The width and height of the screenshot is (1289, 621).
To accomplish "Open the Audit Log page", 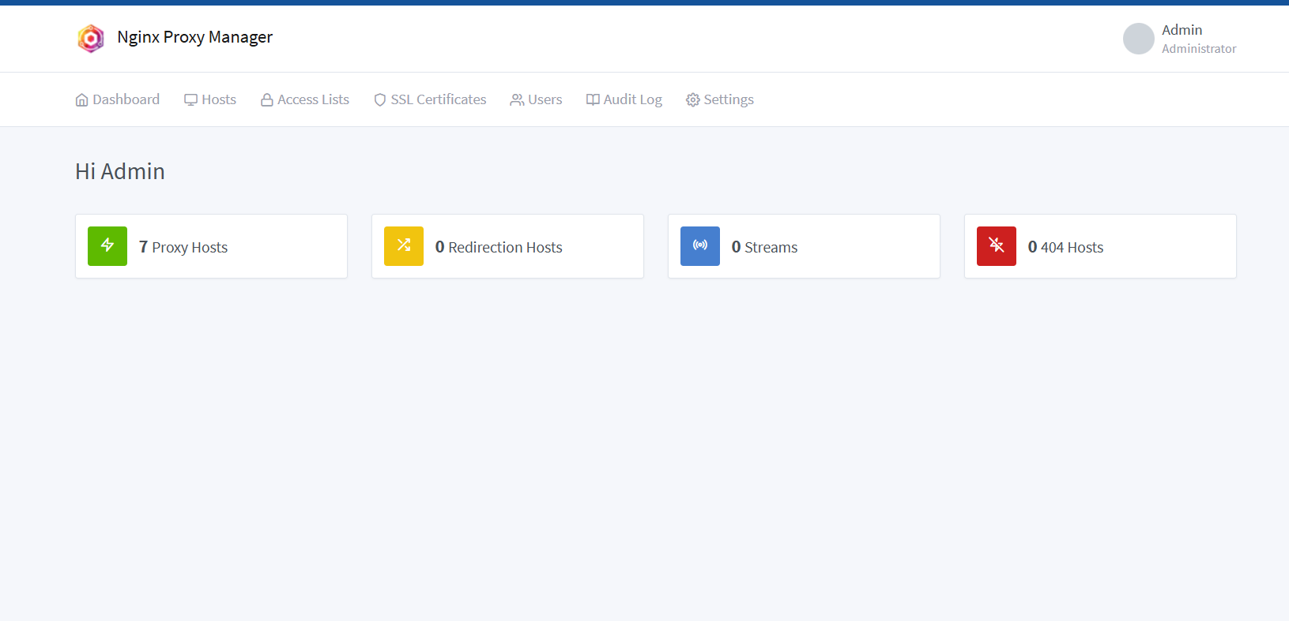I will coord(624,99).
